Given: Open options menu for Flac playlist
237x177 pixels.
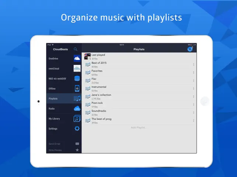Looking at the screenshot, I should coord(194,80).
